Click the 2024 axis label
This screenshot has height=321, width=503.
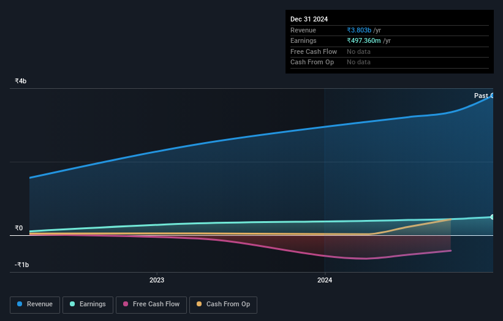[x=325, y=281]
